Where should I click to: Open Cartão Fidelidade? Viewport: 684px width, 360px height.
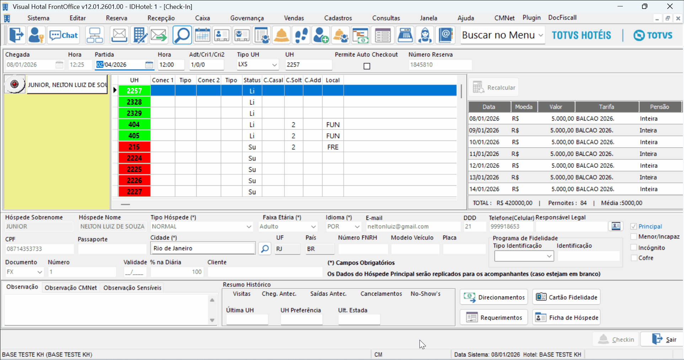[x=566, y=297]
